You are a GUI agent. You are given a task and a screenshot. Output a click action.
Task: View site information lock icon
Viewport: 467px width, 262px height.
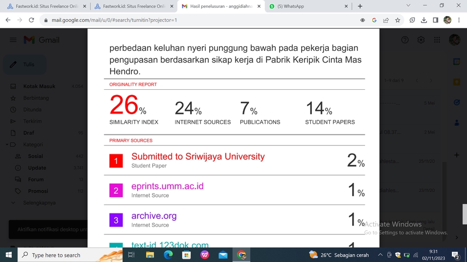click(46, 20)
